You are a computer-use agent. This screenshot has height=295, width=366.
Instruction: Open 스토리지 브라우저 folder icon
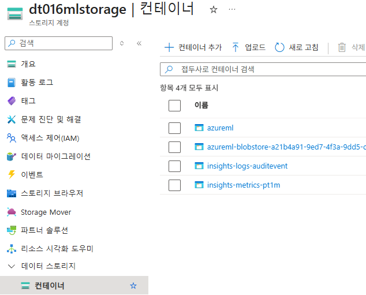pyautogui.click(x=12, y=193)
